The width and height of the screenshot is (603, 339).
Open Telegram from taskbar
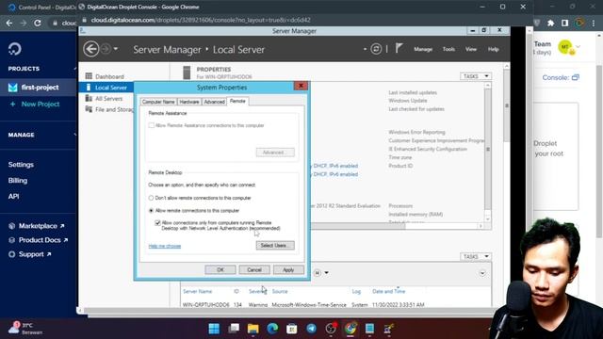[311, 329]
